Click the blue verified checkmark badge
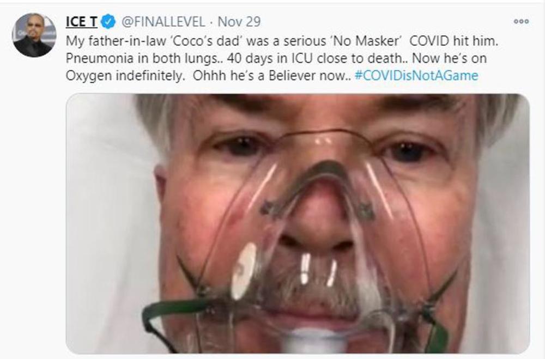545x359 pixels. pos(108,22)
